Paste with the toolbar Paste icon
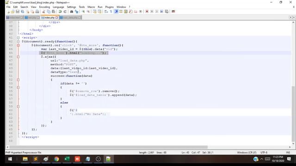 [x=54, y=12]
